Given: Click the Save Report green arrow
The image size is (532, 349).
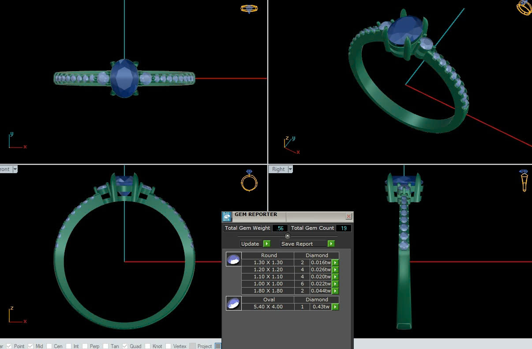Looking at the screenshot, I should pyautogui.click(x=331, y=244).
